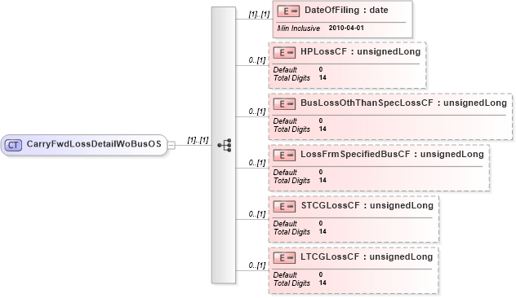516x298 pixels.
Task: Click Default label of HPLossCF
Action: tap(285, 70)
